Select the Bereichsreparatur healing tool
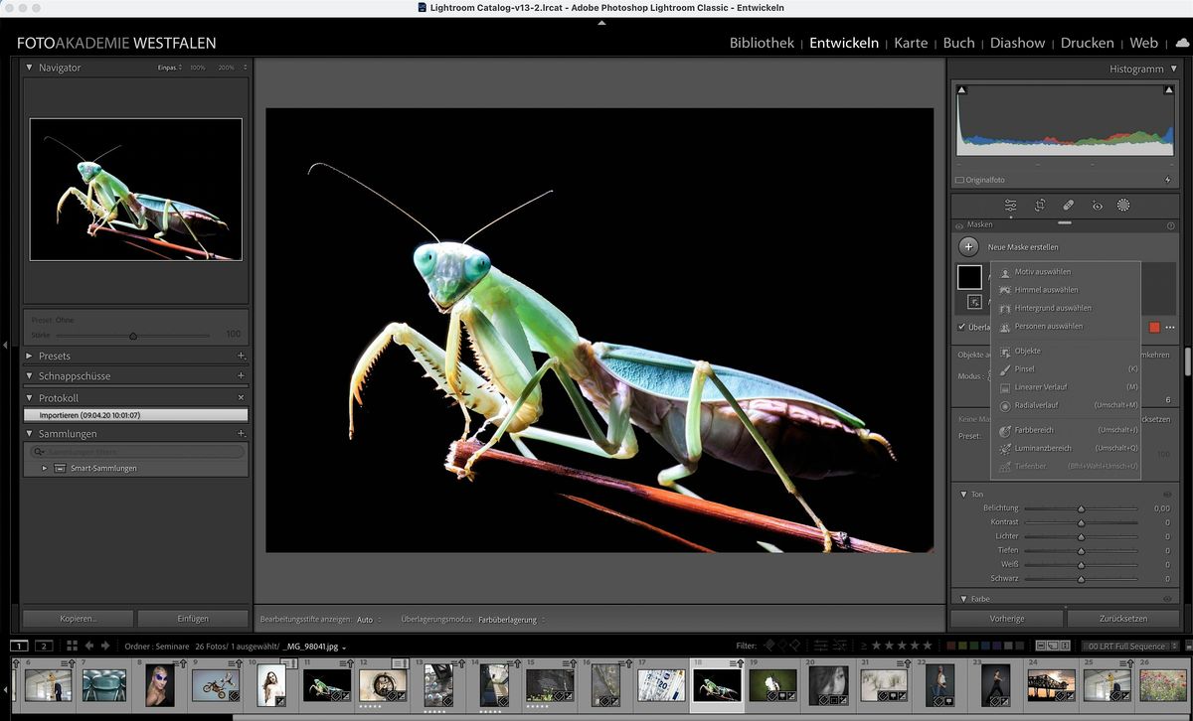 [x=1067, y=206]
